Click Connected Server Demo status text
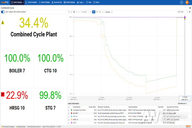Image resolution: width=192 pixels, height=128 pixels. [34, 127]
